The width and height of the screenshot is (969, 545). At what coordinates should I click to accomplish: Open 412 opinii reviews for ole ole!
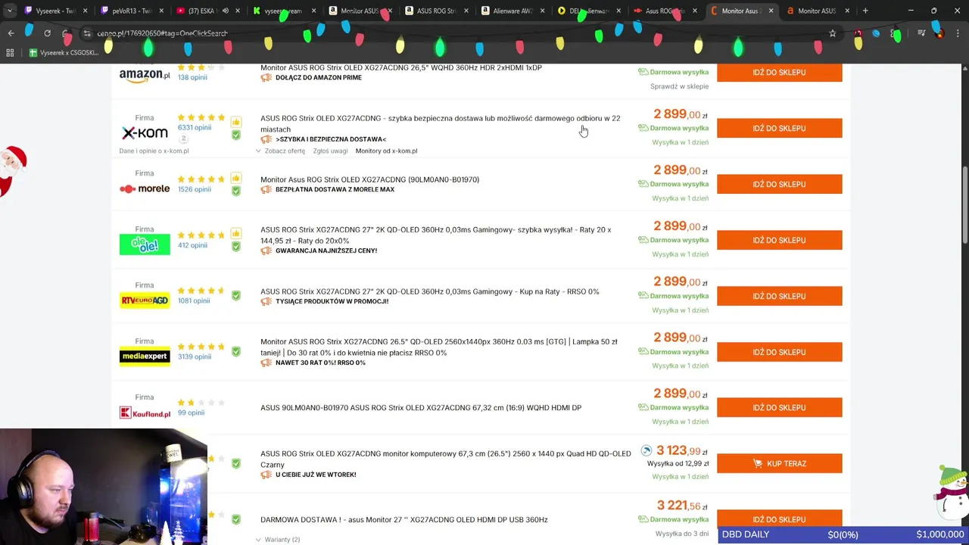point(192,245)
